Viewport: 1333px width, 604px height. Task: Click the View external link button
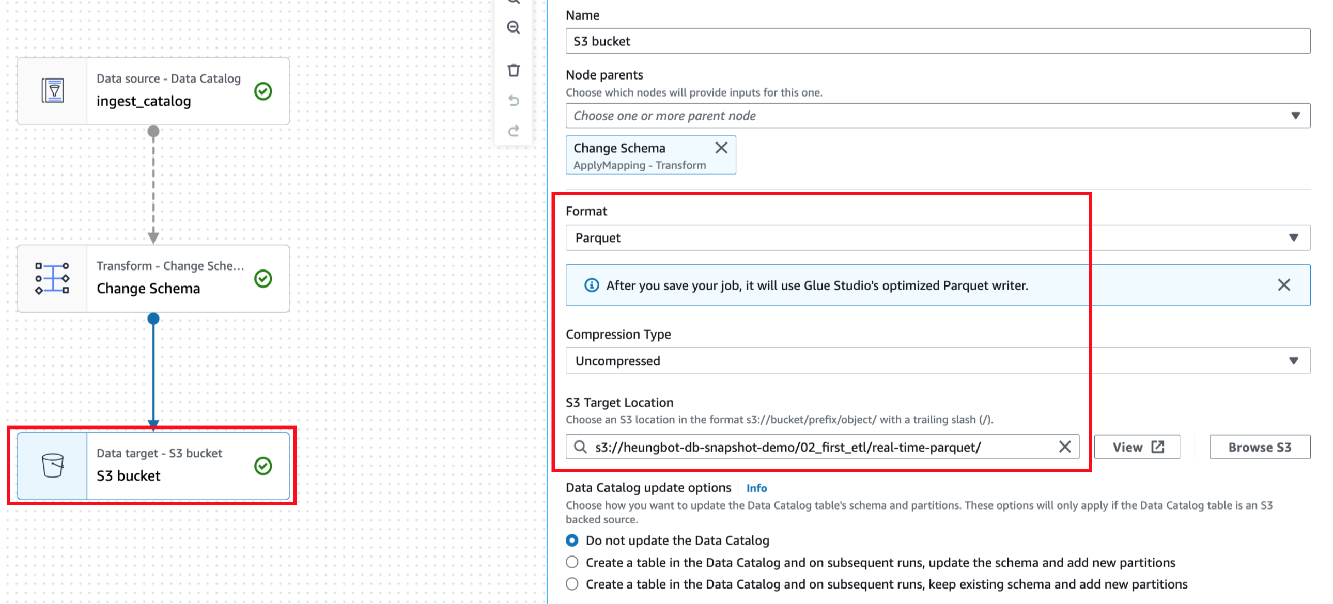[x=1137, y=447]
